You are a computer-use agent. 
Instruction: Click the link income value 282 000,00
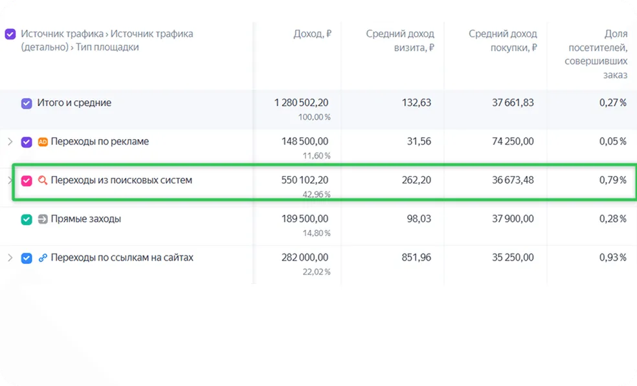tap(305, 258)
